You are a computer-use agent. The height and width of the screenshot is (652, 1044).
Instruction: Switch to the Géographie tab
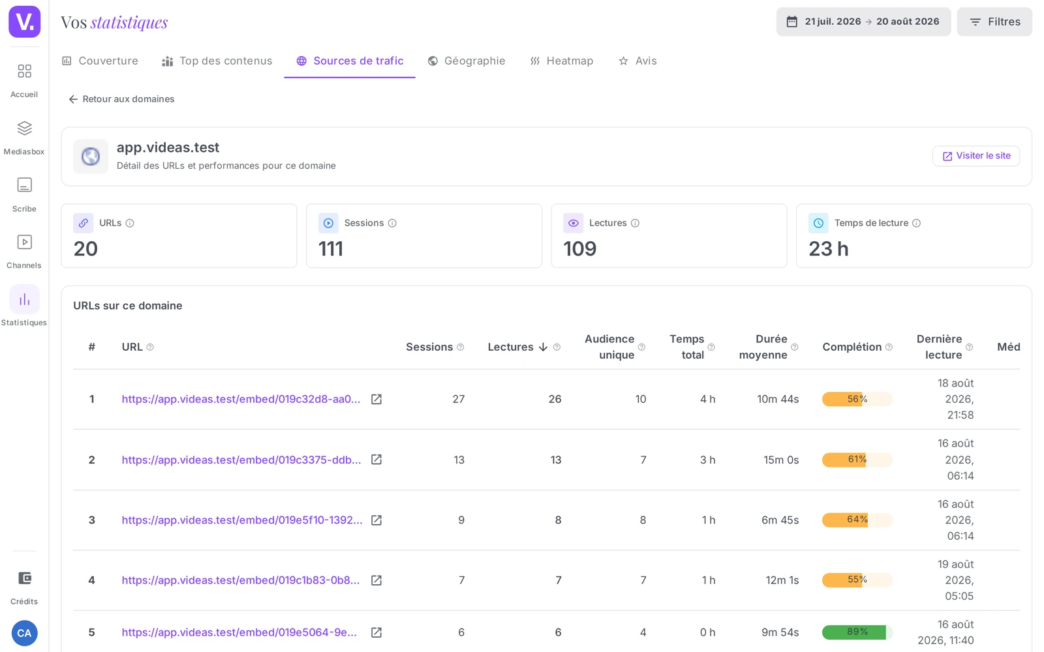(x=467, y=61)
